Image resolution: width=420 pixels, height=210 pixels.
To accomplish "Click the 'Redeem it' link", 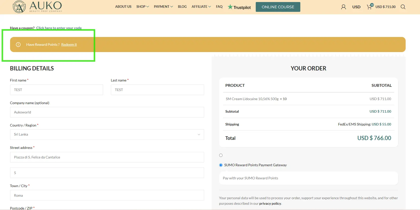I will (x=69, y=45).
